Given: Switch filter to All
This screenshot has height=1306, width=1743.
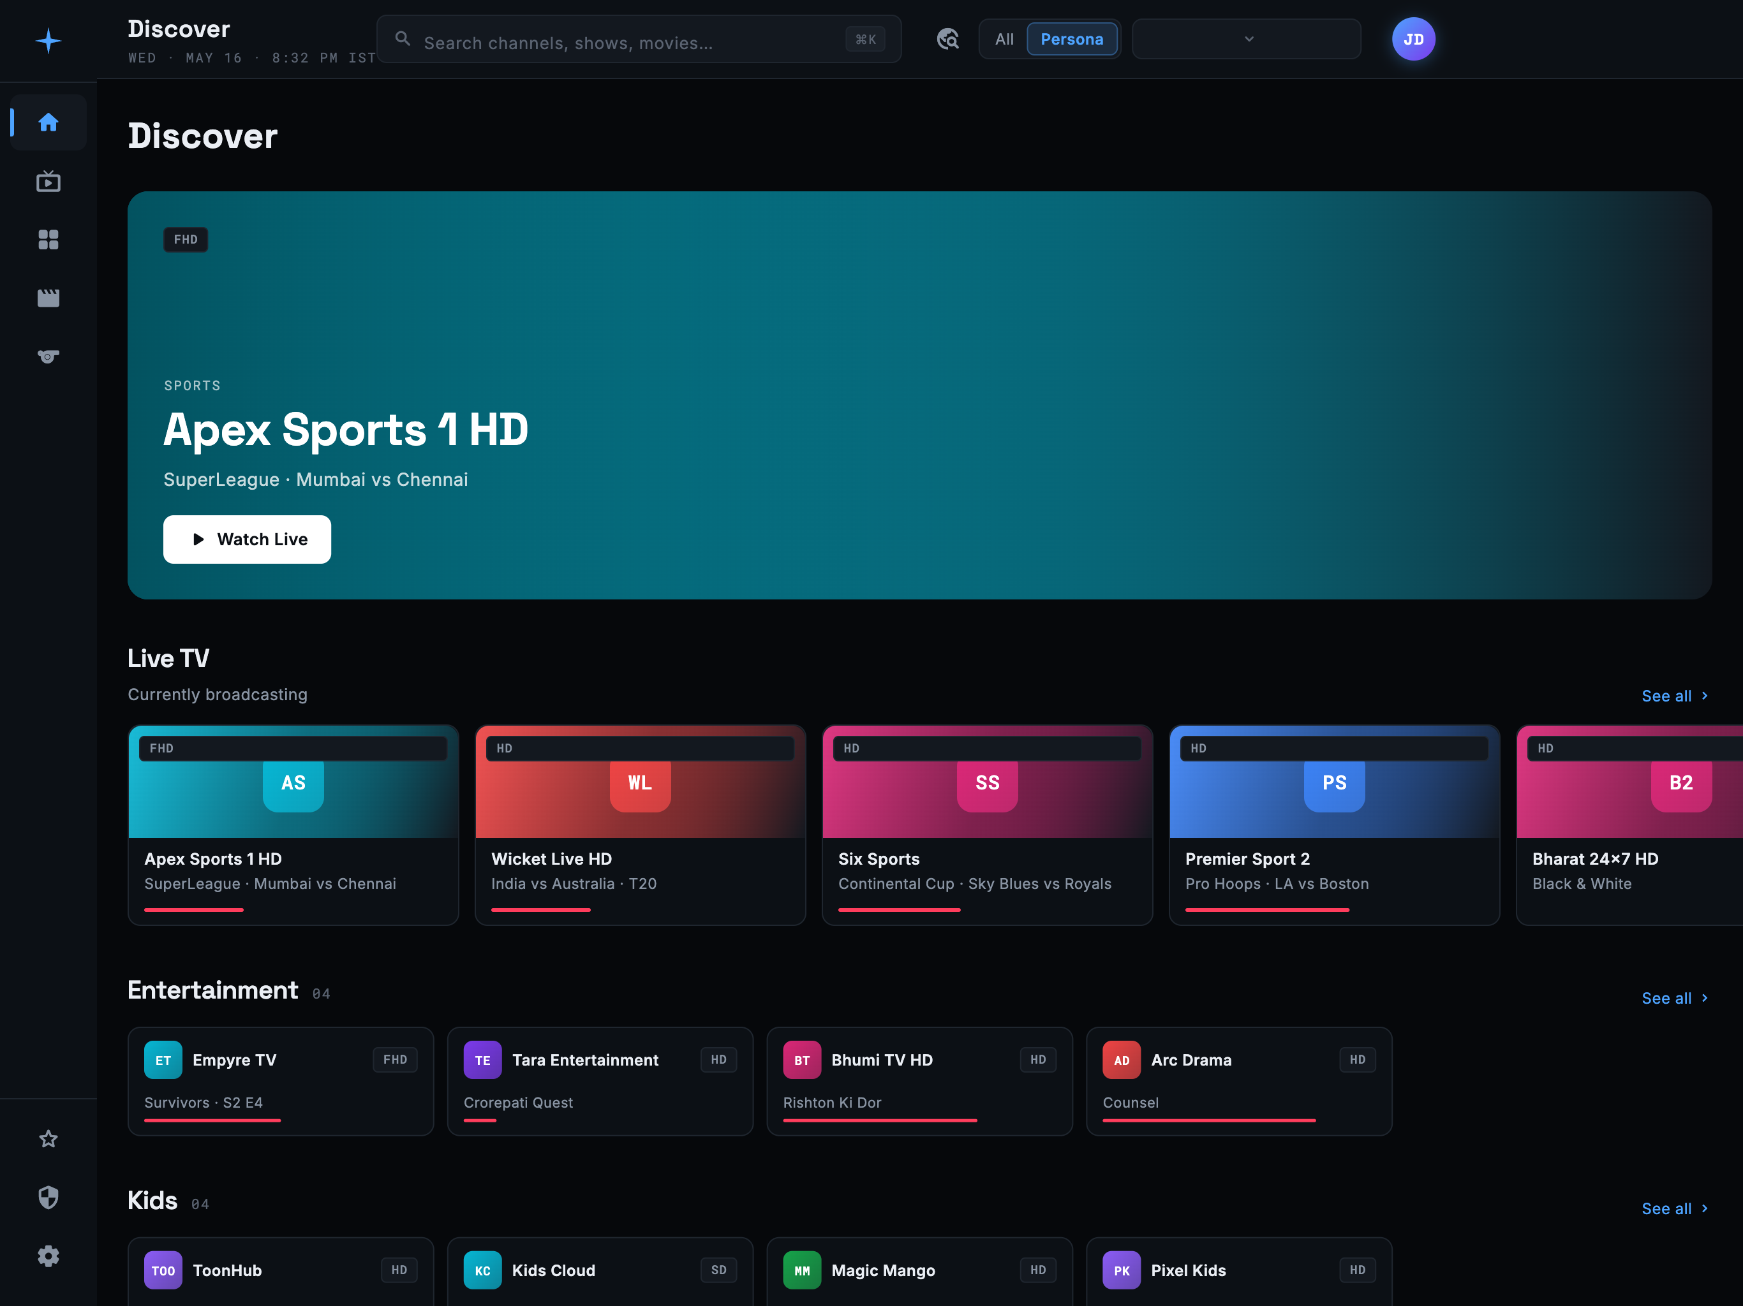Looking at the screenshot, I should [x=1004, y=39].
